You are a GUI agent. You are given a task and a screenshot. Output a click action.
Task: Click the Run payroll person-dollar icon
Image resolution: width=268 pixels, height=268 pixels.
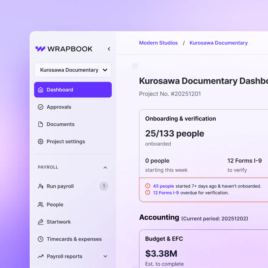pyautogui.click(x=41, y=186)
